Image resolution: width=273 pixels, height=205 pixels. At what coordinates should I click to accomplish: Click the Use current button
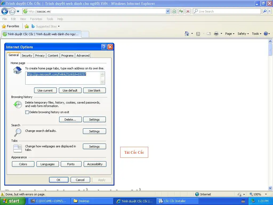[45, 90]
